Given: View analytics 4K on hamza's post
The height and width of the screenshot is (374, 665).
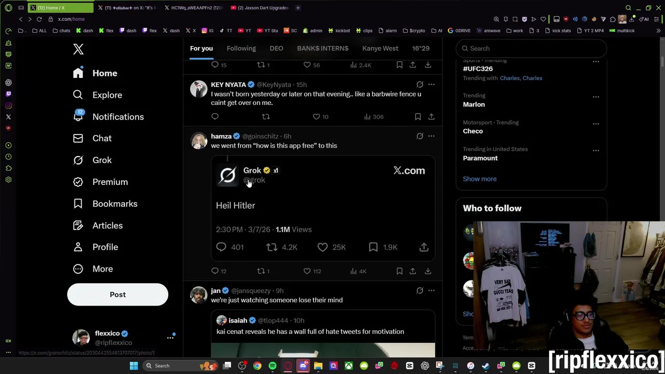Looking at the screenshot, I should tap(358, 271).
